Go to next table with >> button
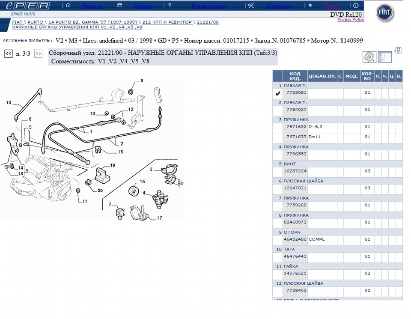411x319 pixels. click(x=38, y=54)
